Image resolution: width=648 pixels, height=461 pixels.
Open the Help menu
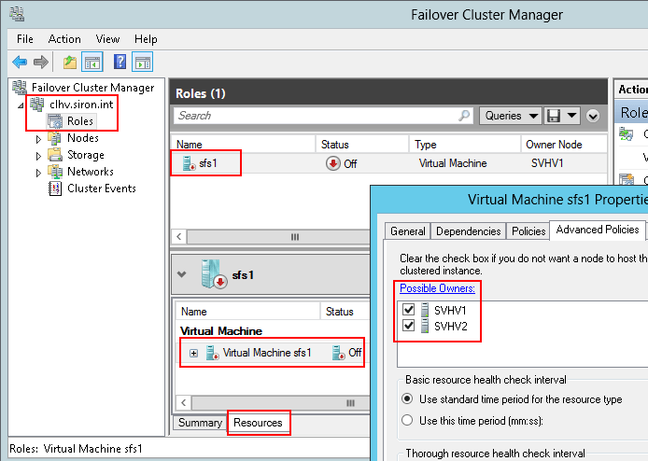tap(146, 39)
